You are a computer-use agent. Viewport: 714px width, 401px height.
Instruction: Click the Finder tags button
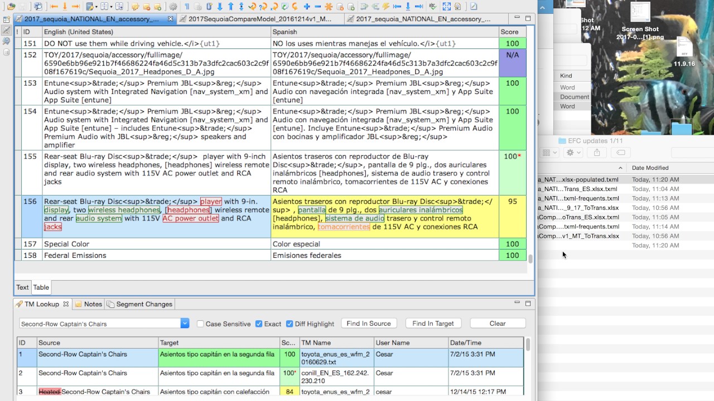pos(620,153)
